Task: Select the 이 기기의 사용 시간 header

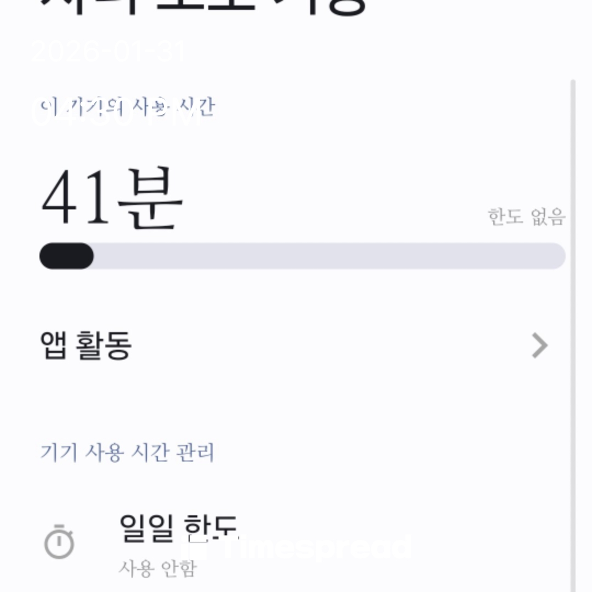Action: click(x=127, y=106)
